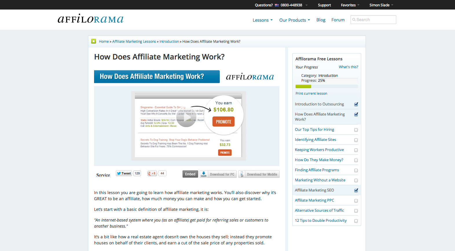Viewport: 455px width, 251px height.
Task: Open Introduction to Outsourcing lesson
Action: [319, 104]
